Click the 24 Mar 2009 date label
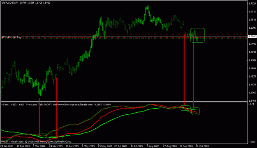Image resolution: width=257 pixels, height=148 pixels. point(56,146)
